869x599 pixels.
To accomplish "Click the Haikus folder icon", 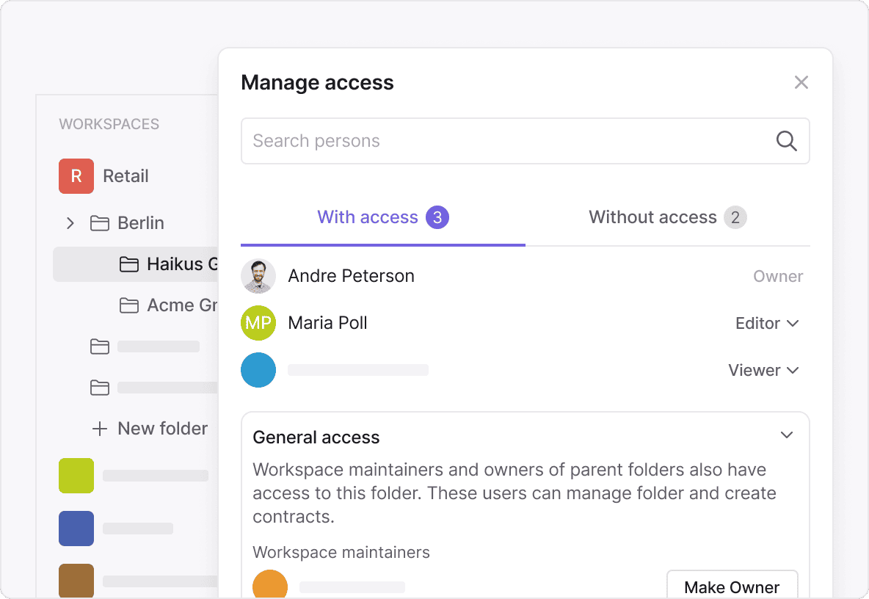I will 129,264.
